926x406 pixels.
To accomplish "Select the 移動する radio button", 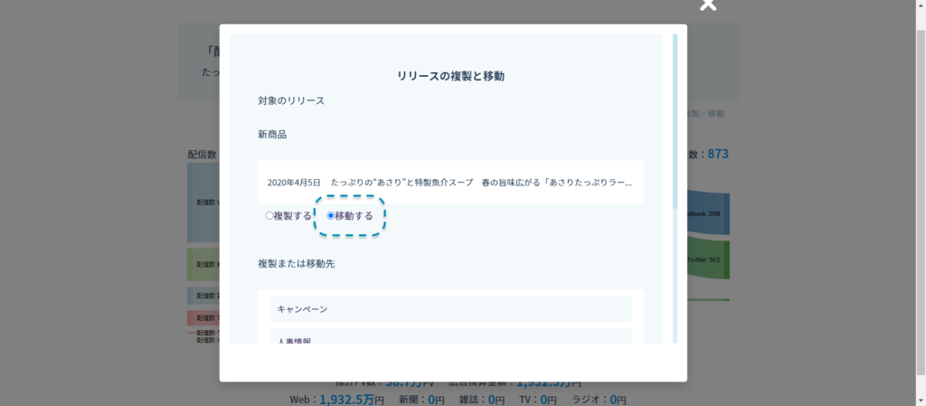I will click(331, 216).
